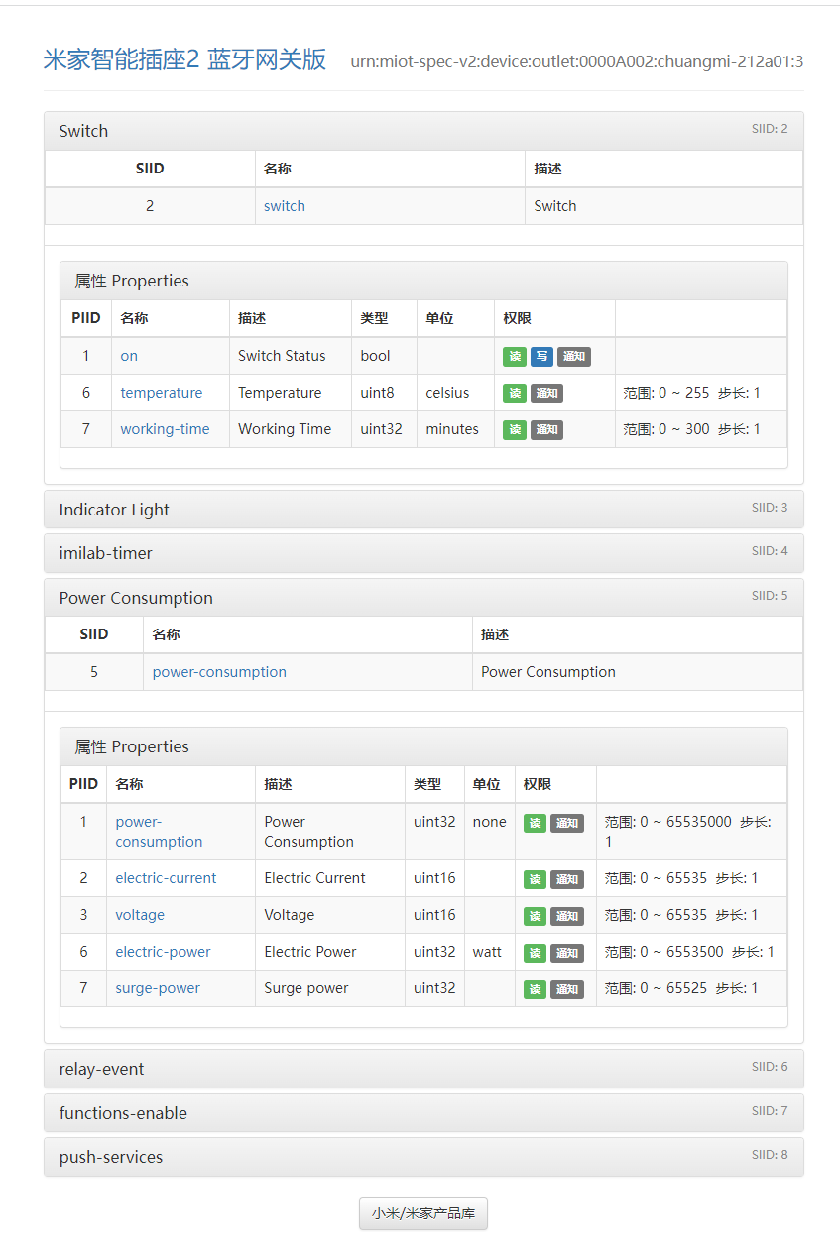Click the 小米/米家产品库 button

(423, 1213)
